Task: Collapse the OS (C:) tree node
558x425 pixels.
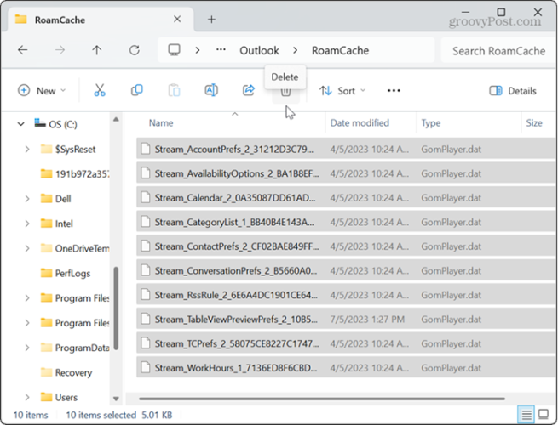Action: 21,124
